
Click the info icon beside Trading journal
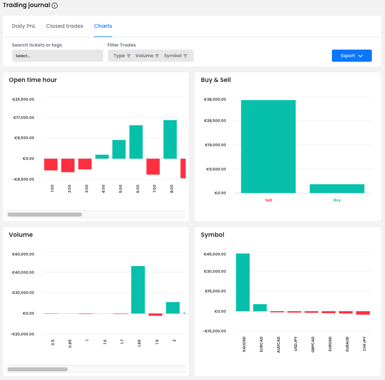click(x=55, y=6)
